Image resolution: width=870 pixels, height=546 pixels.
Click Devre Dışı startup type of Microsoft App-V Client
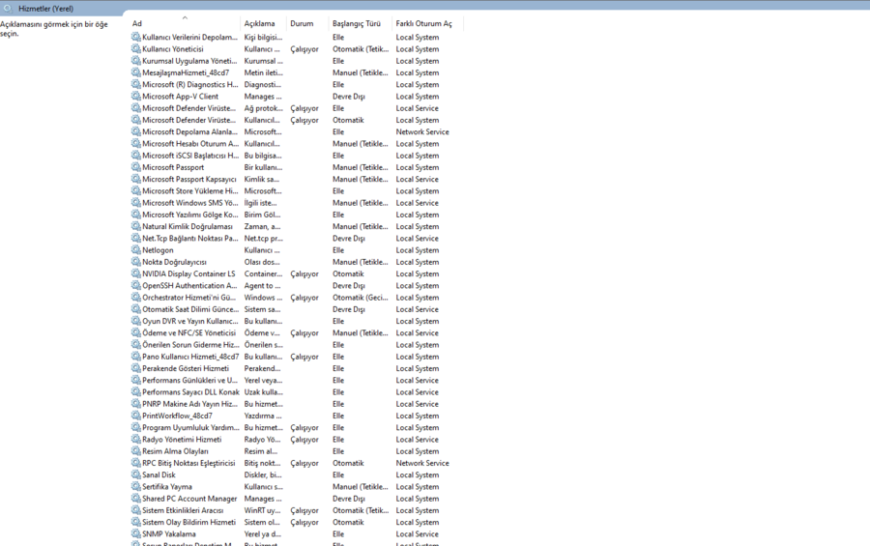point(348,97)
